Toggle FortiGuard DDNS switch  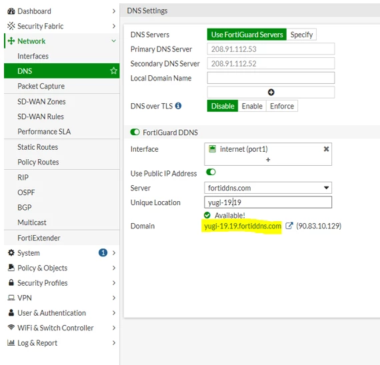pyautogui.click(x=135, y=133)
